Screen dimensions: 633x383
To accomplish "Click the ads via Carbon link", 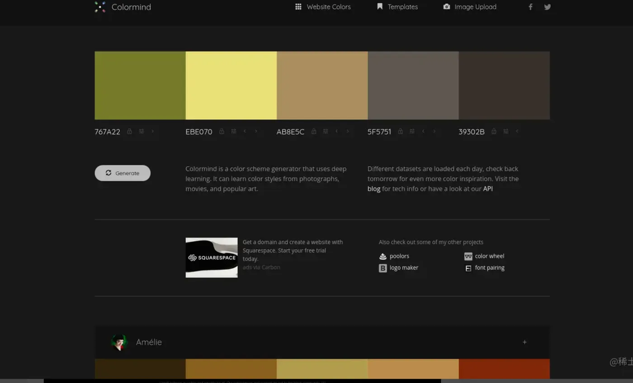I will (261, 267).
